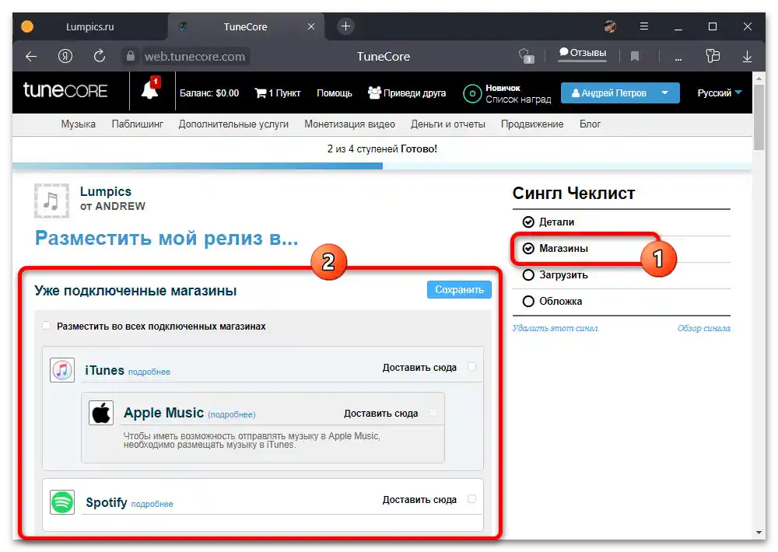Click the Сохранить button
This screenshot has height=552, width=778.
point(459,290)
